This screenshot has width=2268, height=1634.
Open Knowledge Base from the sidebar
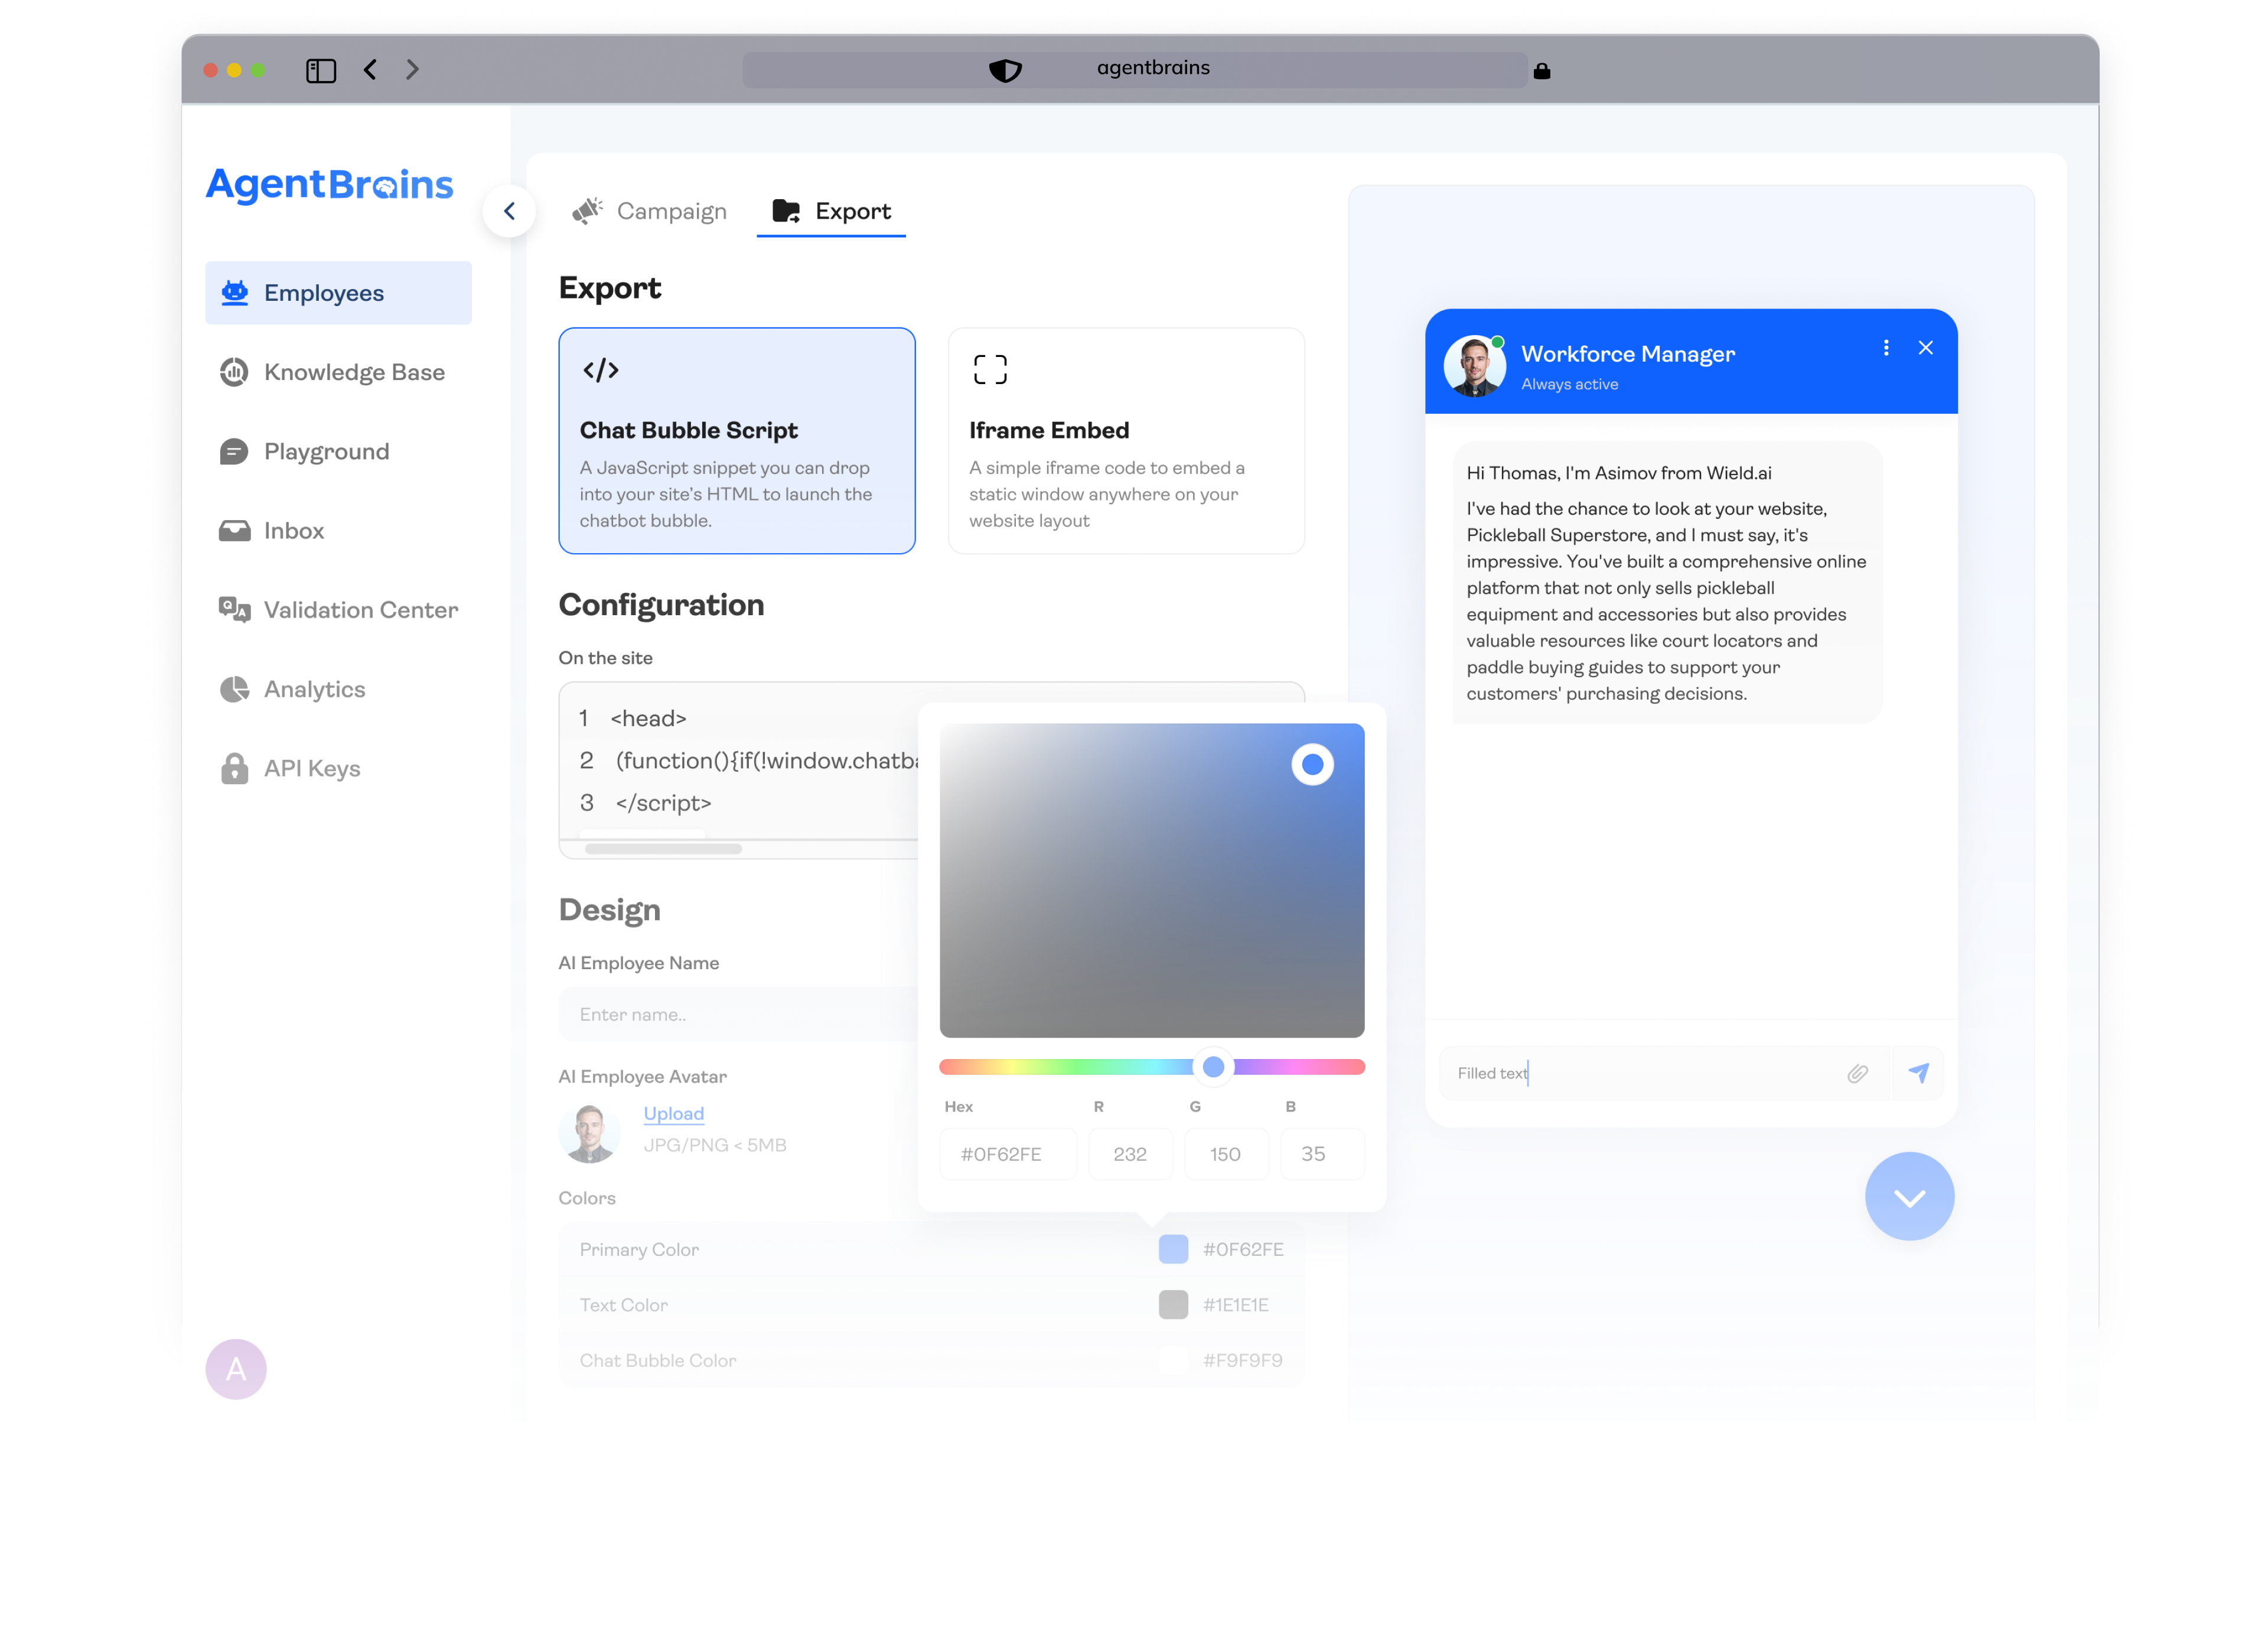(353, 372)
